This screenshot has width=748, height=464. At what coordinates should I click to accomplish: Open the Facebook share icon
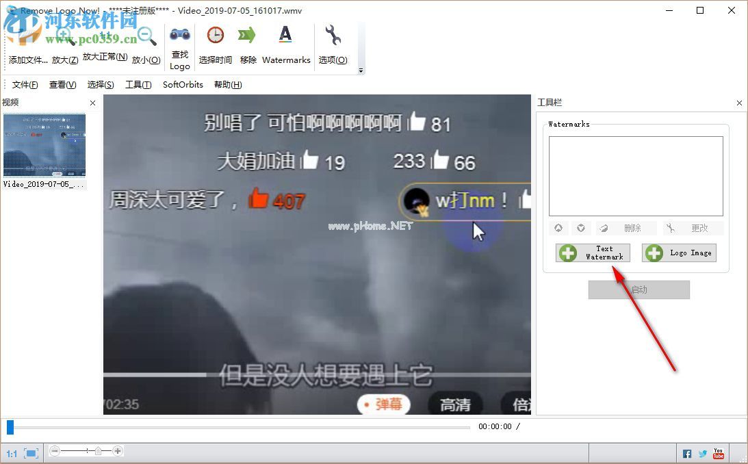(x=686, y=452)
